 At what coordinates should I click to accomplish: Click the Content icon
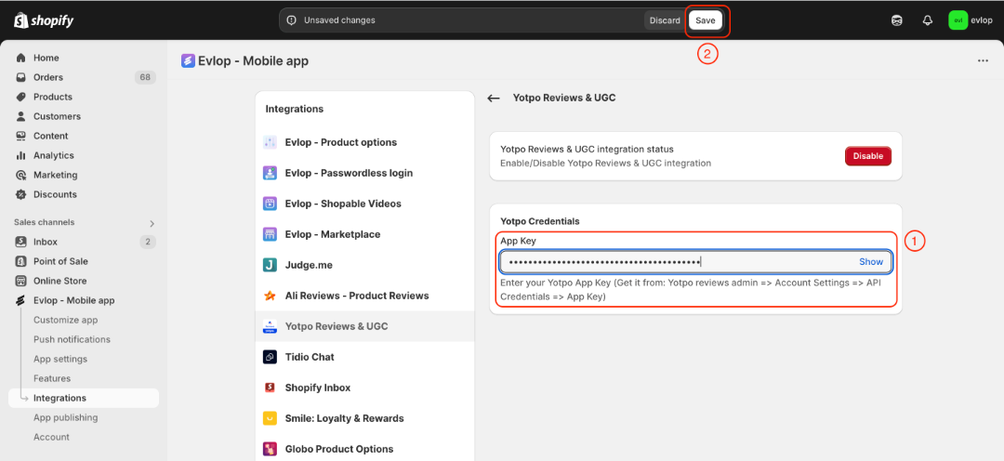[21, 136]
